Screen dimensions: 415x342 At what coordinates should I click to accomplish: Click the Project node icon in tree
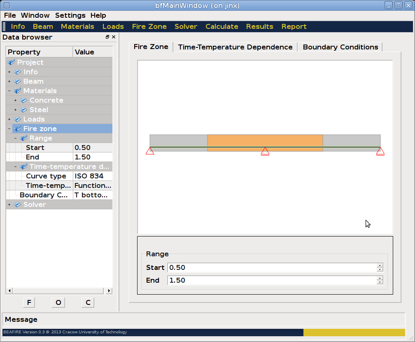tap(11, 62)
